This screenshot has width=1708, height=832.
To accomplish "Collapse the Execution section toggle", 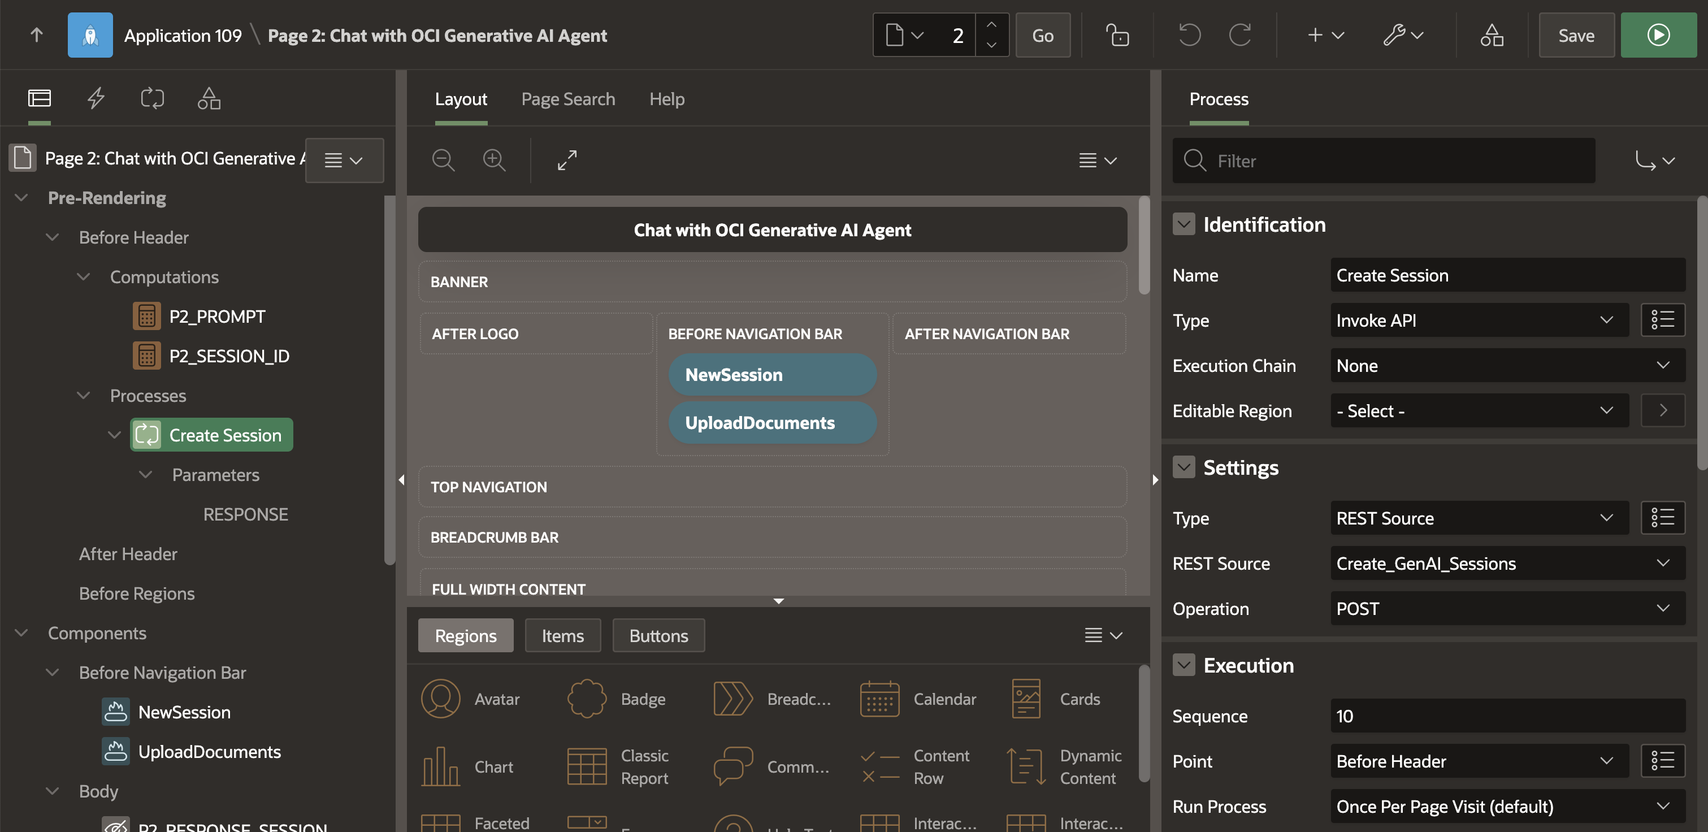I will [1184, 665].
